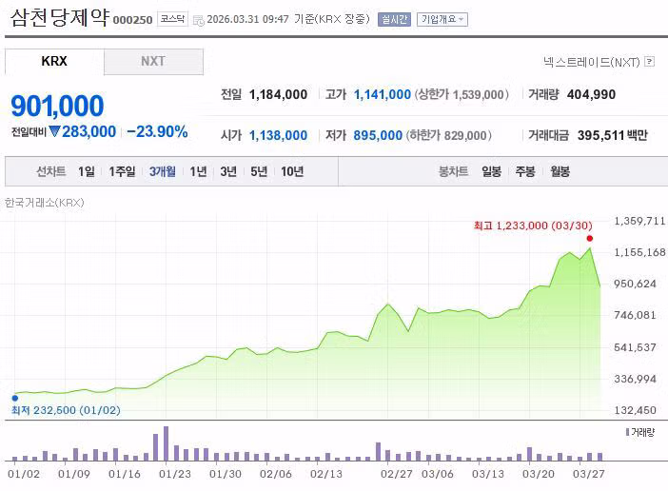Screen dimensions: 668x491
Task: Select the 월봉 monthly candle chart option
Action: [560, 171]
